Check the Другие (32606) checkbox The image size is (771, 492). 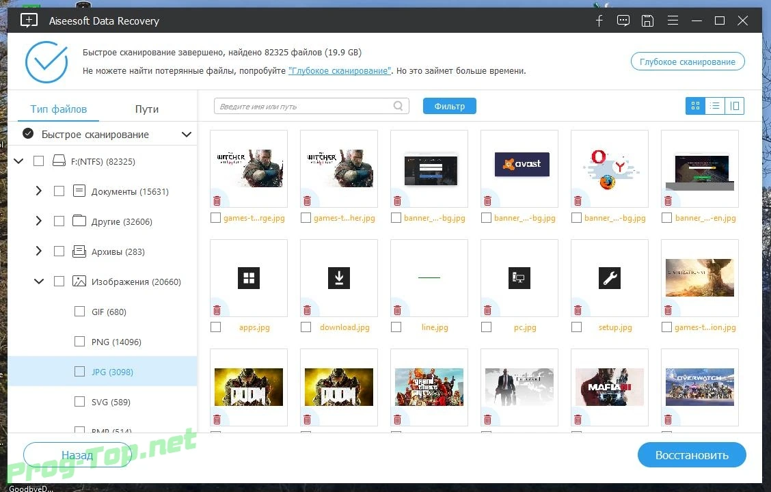[x=59, y=221]
